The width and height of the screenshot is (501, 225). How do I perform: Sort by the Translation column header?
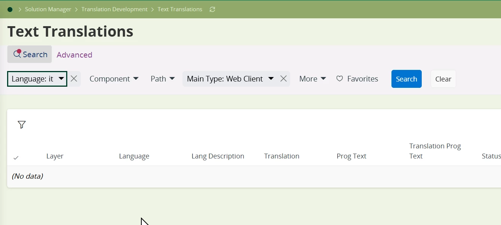pyautogui.click(x=282, y=156)
